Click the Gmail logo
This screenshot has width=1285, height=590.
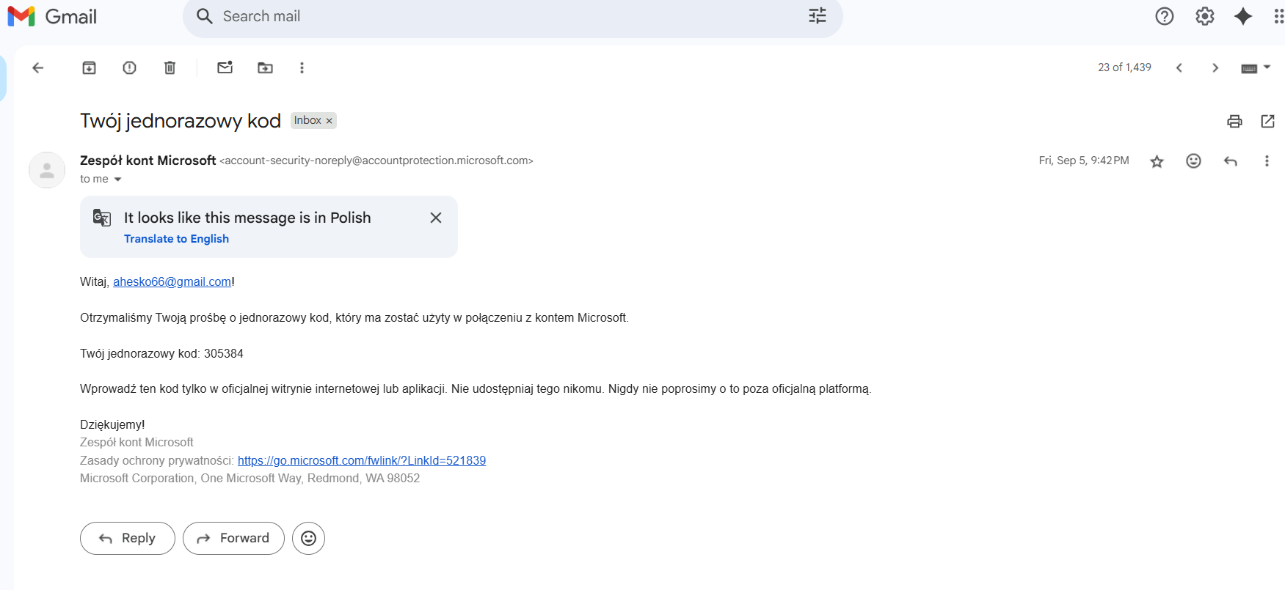(x=52, y=16)
